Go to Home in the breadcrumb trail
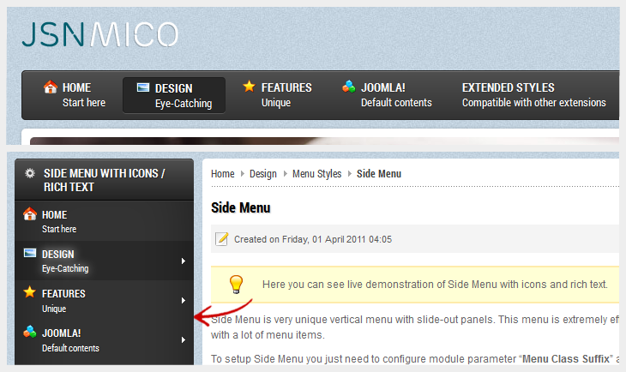This screenshot has height=372, width=626. click(222, 174)
